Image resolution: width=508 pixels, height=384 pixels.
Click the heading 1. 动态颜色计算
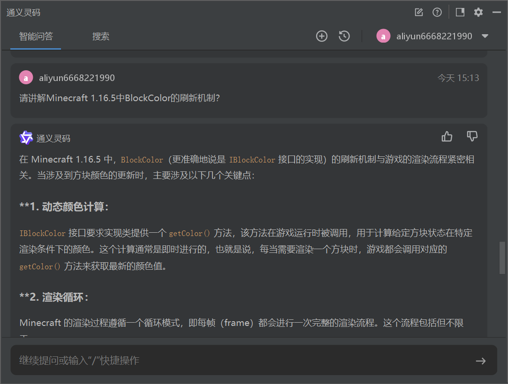pyautogui.click(x=64, y=207)
